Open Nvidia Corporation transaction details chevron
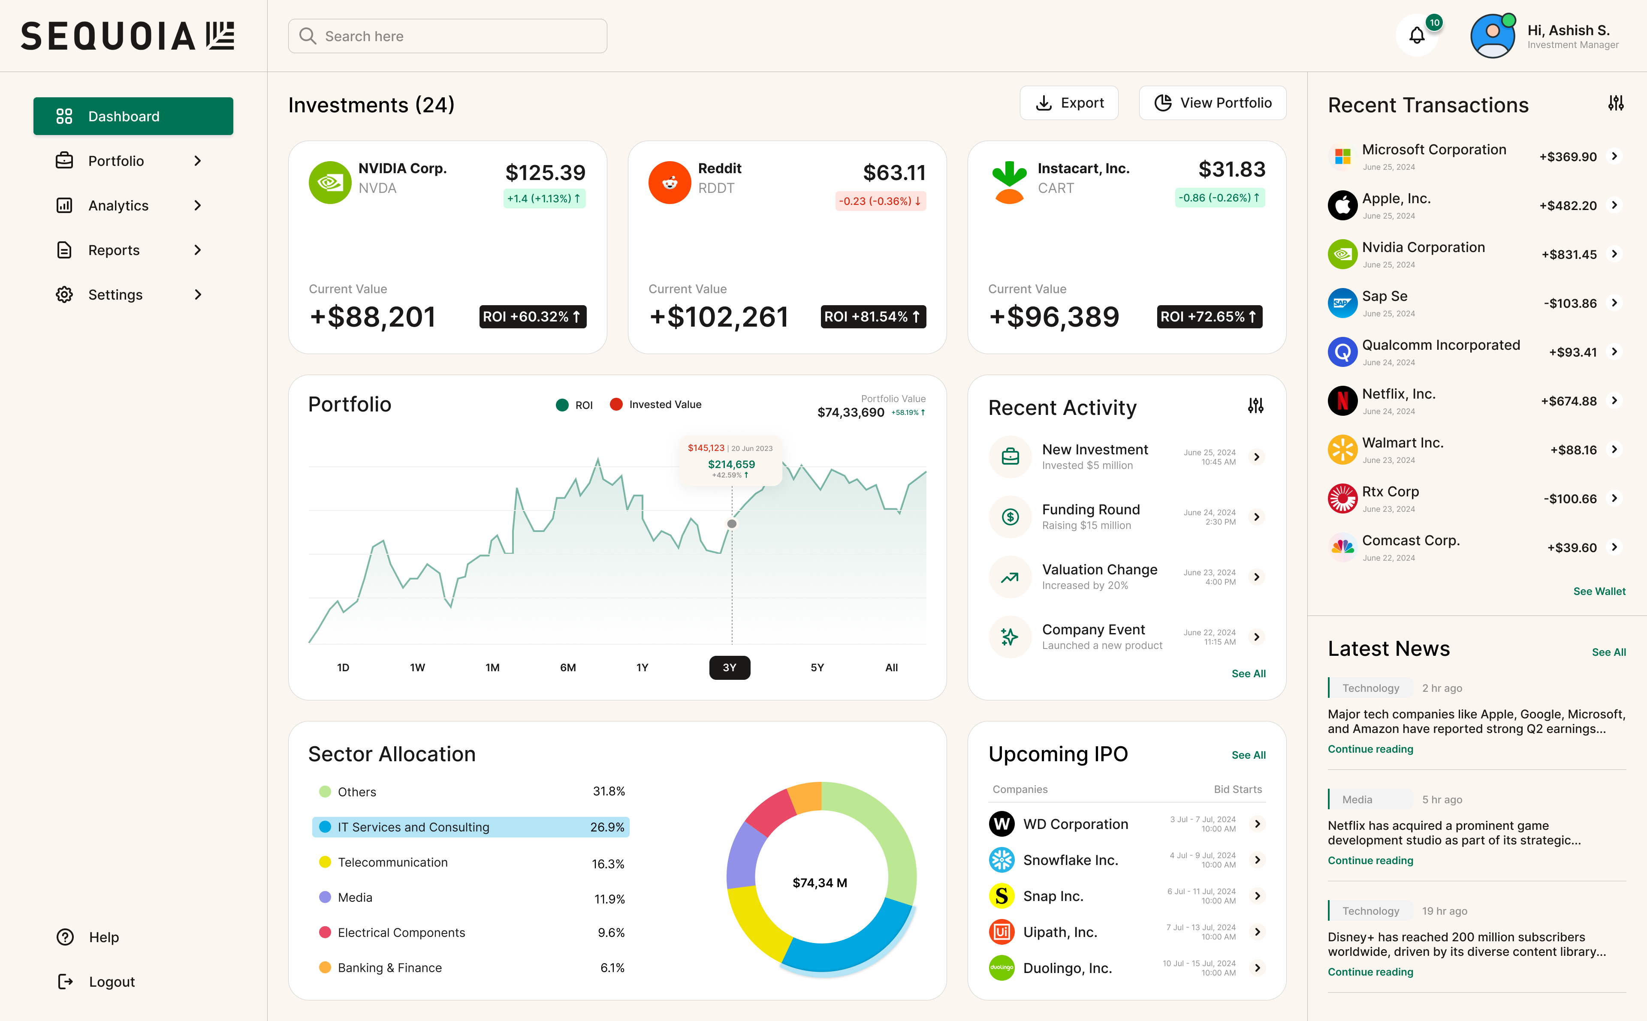 pyautogui.click(x=1614, y=254)
